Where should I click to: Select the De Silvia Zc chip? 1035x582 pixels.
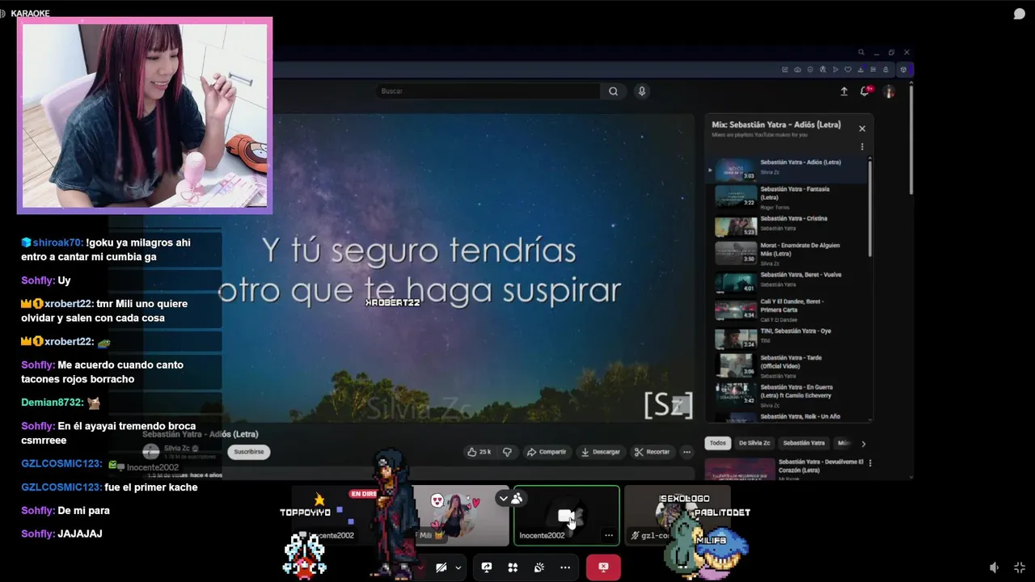(x=754, y=443)
